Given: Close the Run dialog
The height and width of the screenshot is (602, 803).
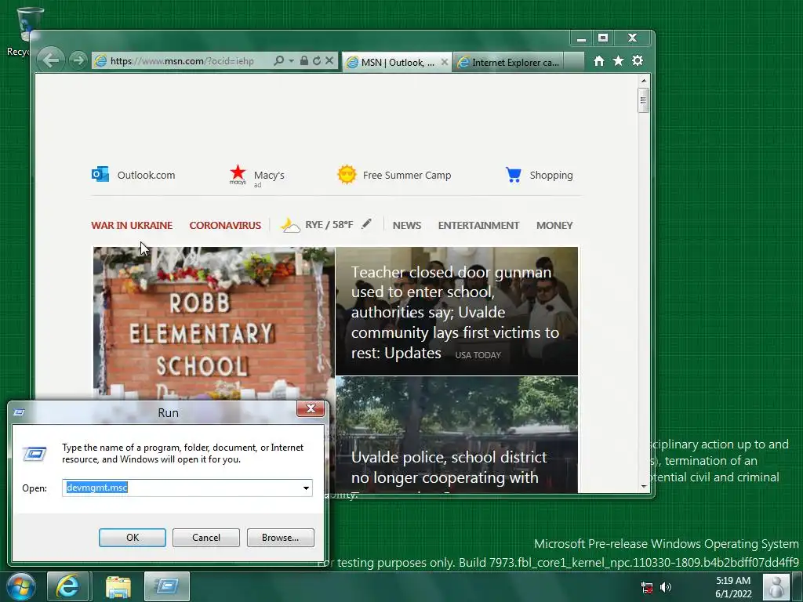Looking at the screenshot, I should point(311,408).
